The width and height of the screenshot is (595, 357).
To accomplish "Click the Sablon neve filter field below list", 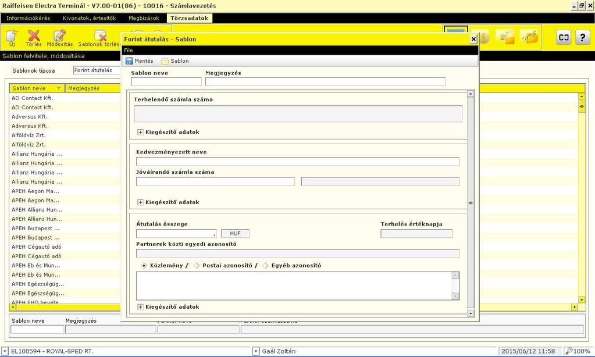I will [x=37, y=329].
